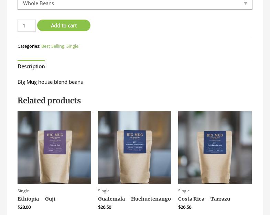Viewport: 270px width, 215px height.
Task: Open the Ethiopia Guji product image
Action: click(54, 147)
